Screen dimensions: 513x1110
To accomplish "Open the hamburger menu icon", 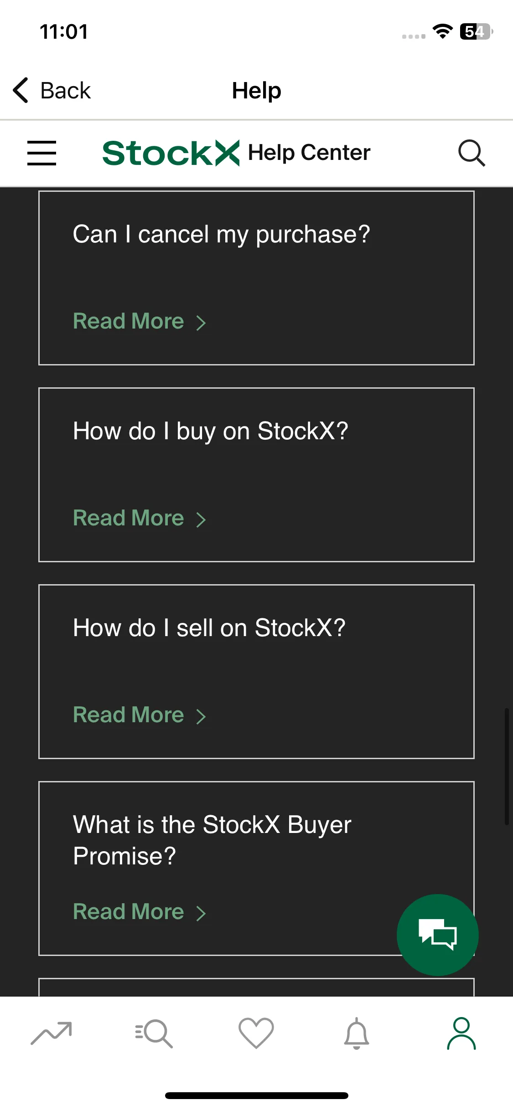I will (x=41, y=153).
